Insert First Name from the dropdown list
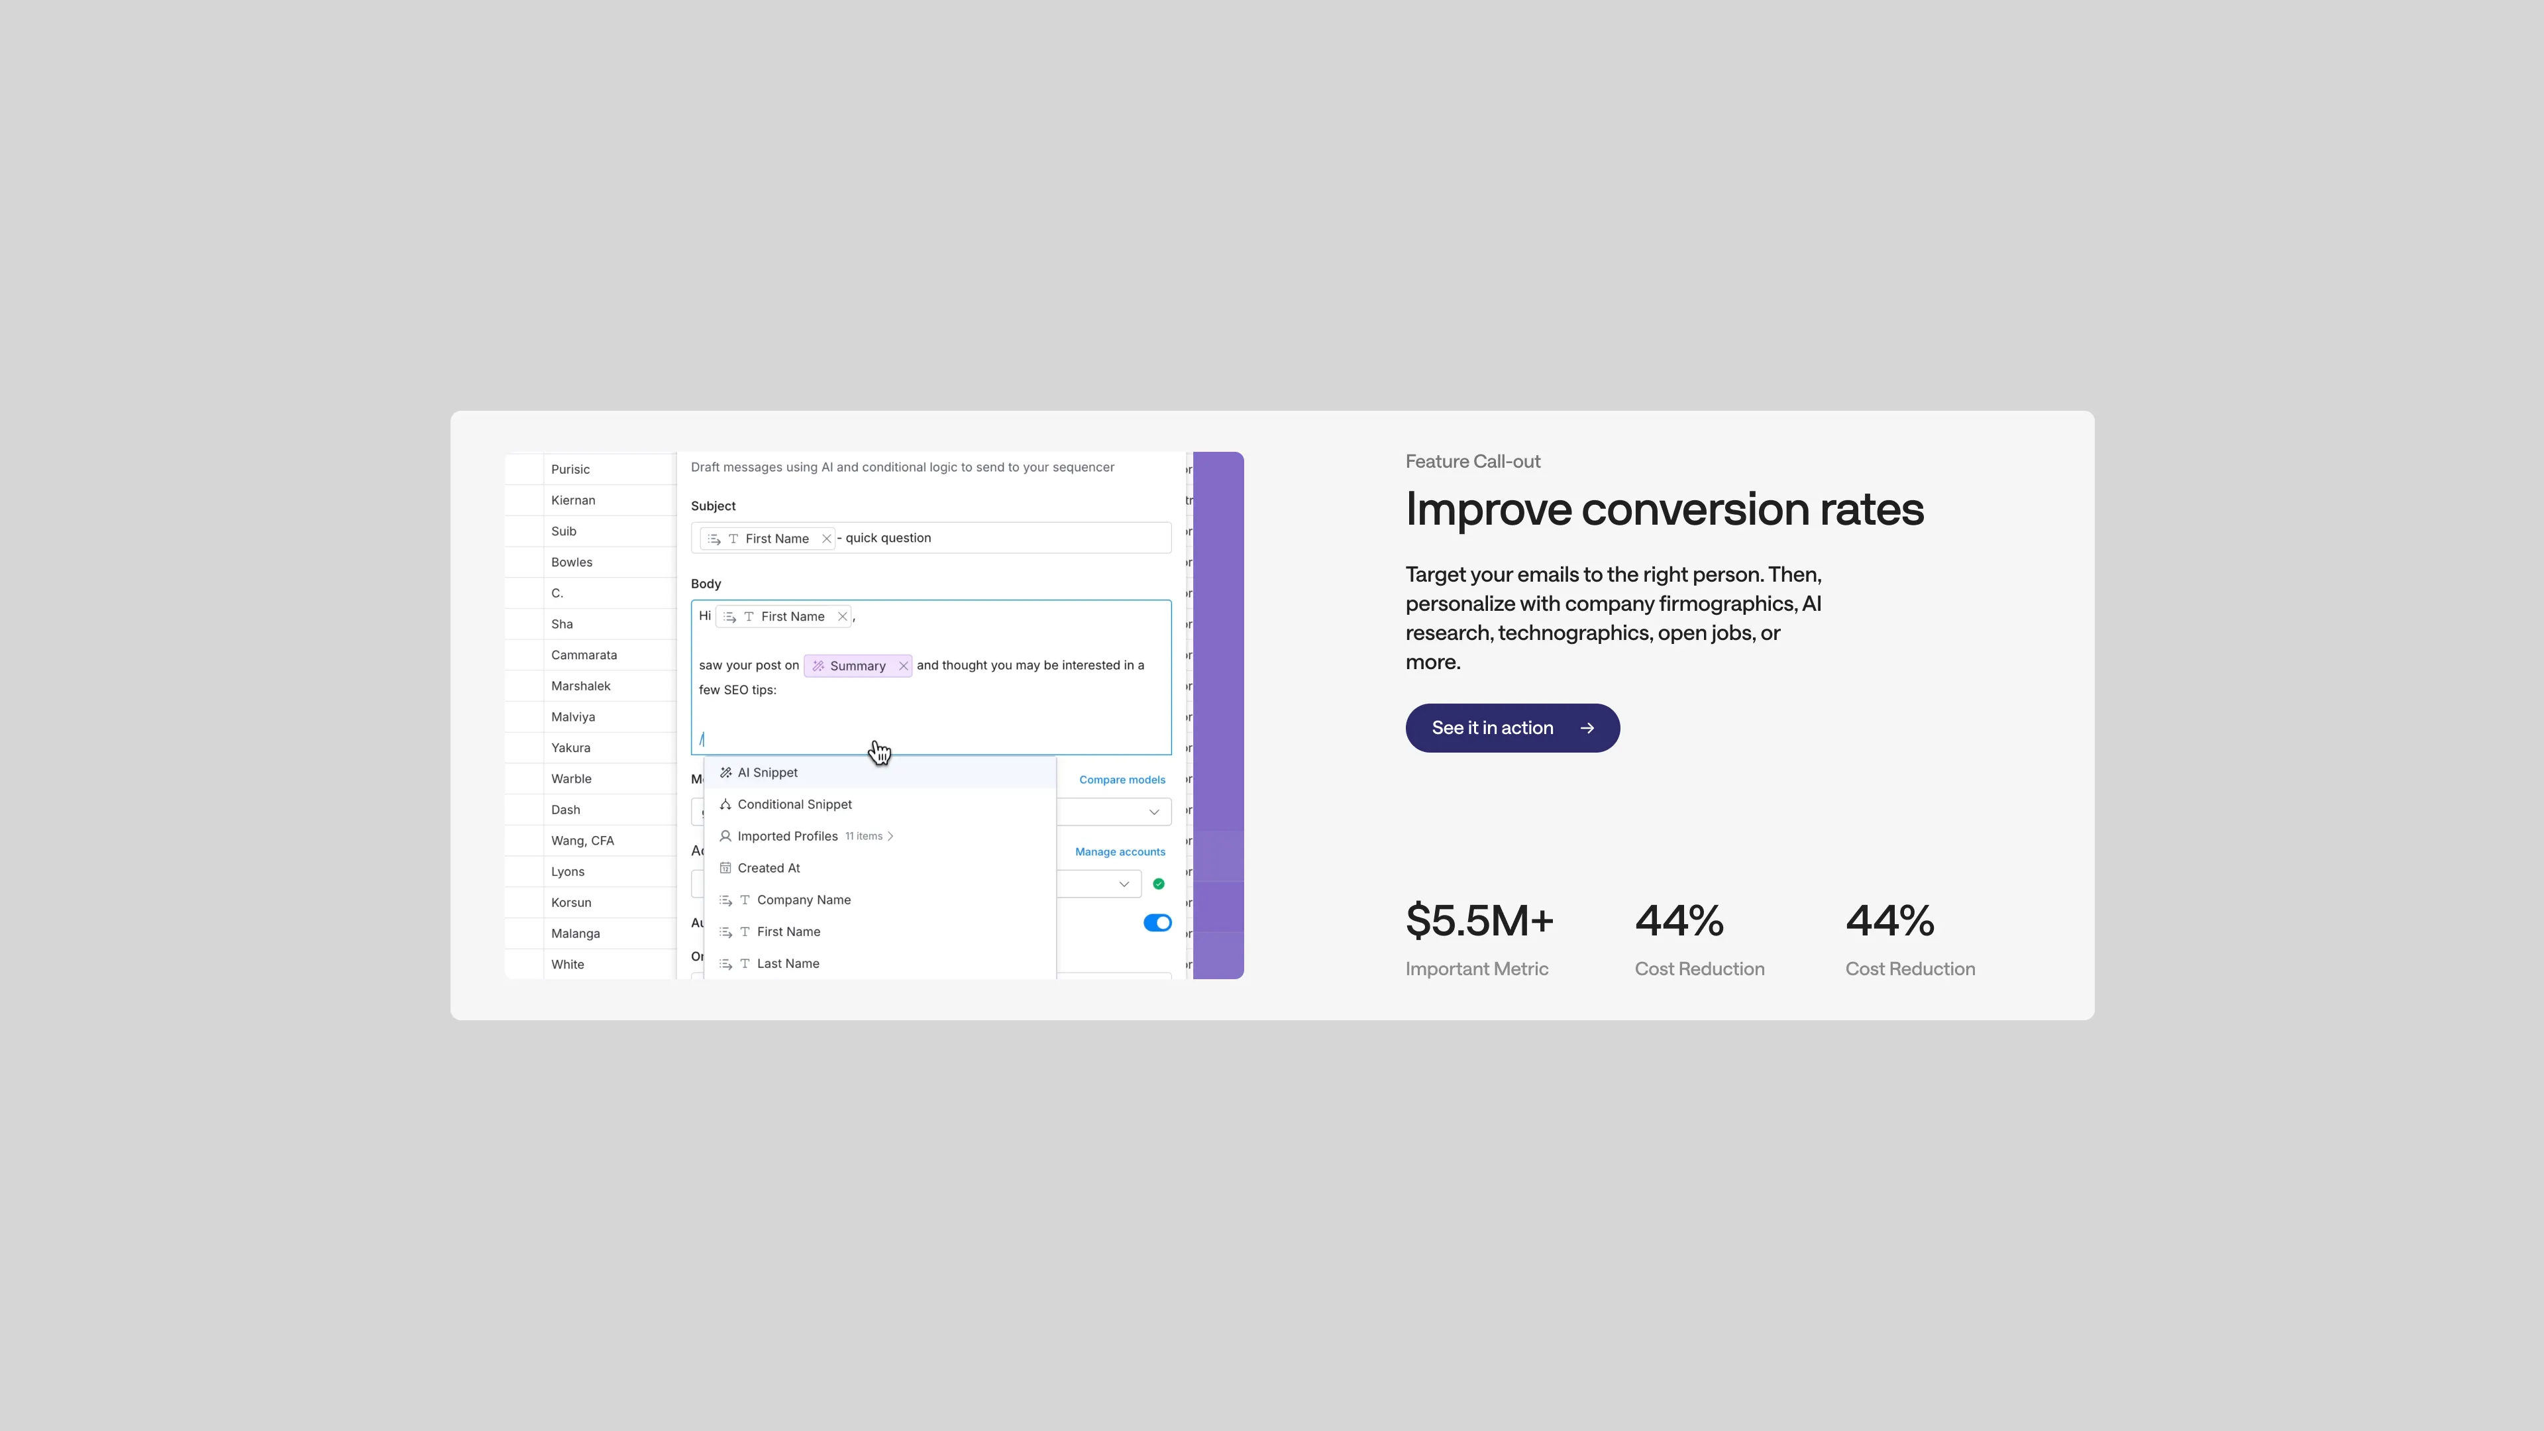 [788, 931]
